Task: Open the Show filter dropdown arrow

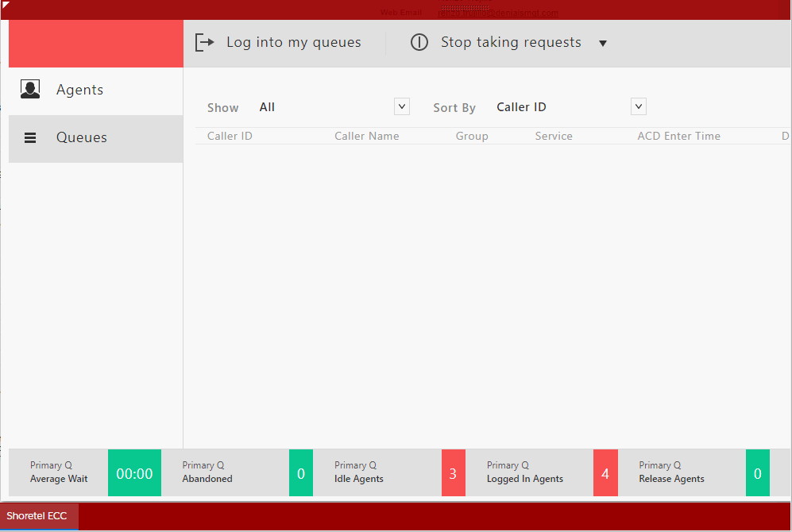Action: click(401, 106)
